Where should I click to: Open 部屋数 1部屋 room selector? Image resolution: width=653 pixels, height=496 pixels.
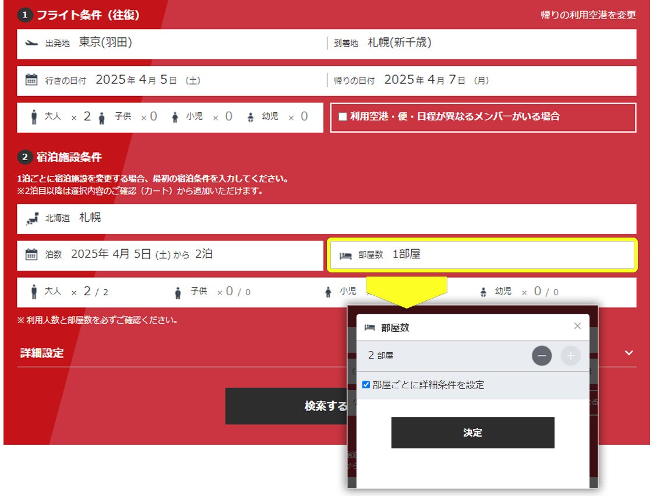482,255
